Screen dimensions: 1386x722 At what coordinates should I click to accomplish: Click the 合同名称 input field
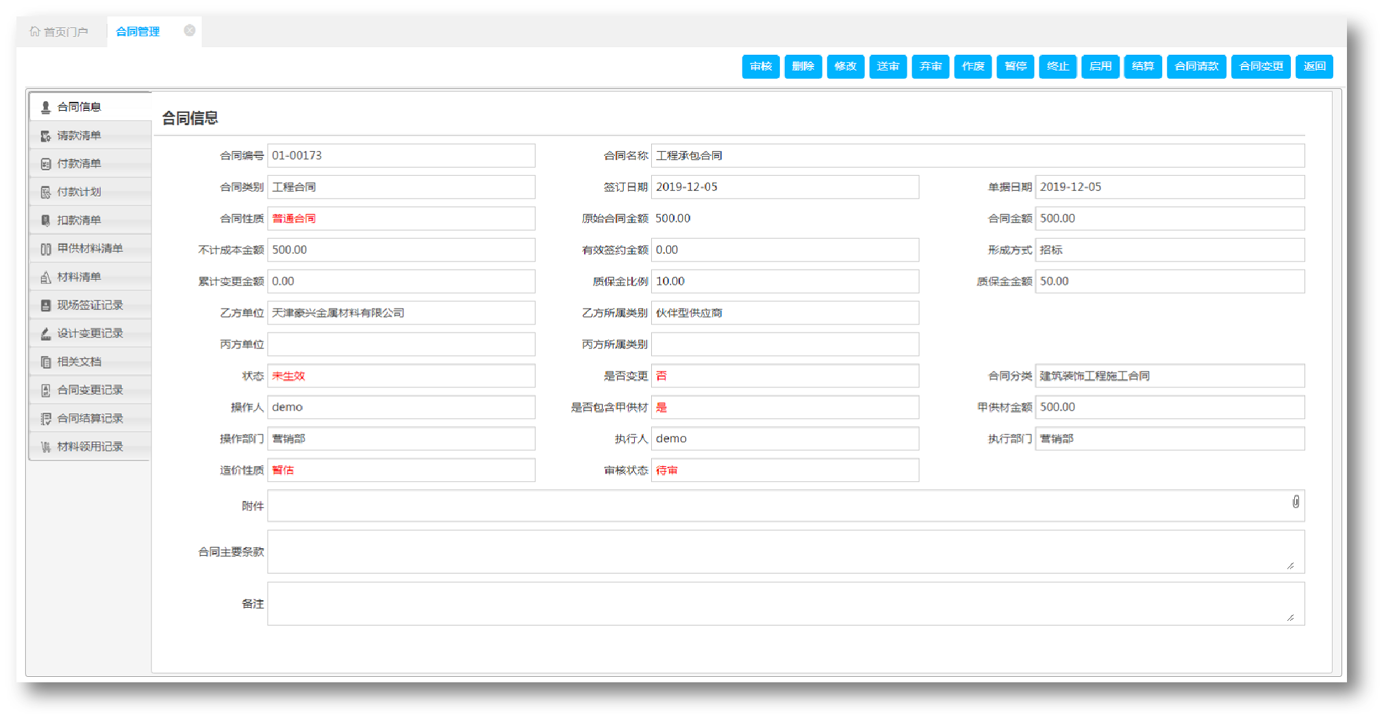click(x=978, y=155)
